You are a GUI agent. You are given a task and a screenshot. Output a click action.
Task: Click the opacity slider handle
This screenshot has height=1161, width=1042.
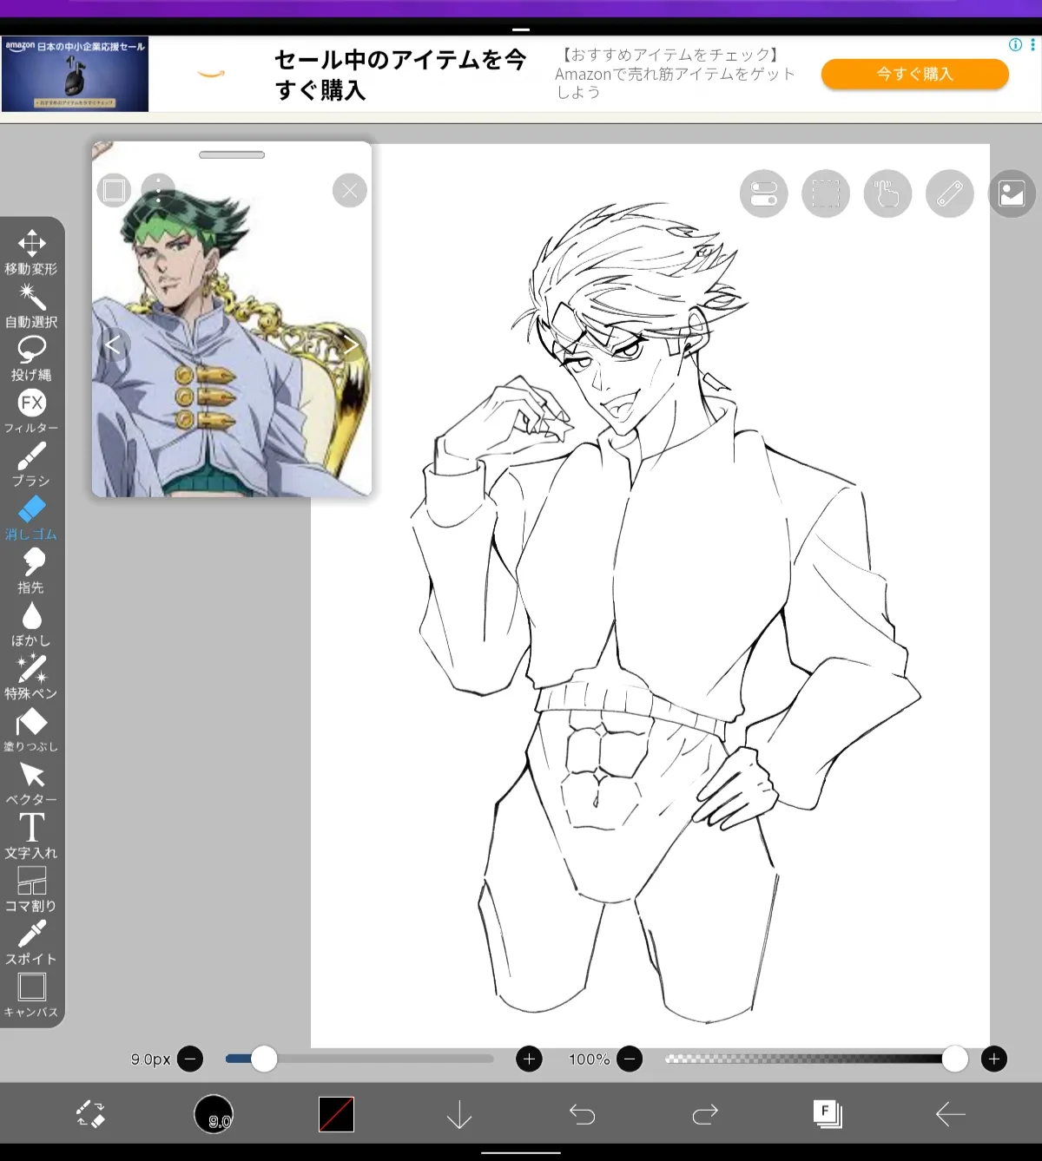955,1059
